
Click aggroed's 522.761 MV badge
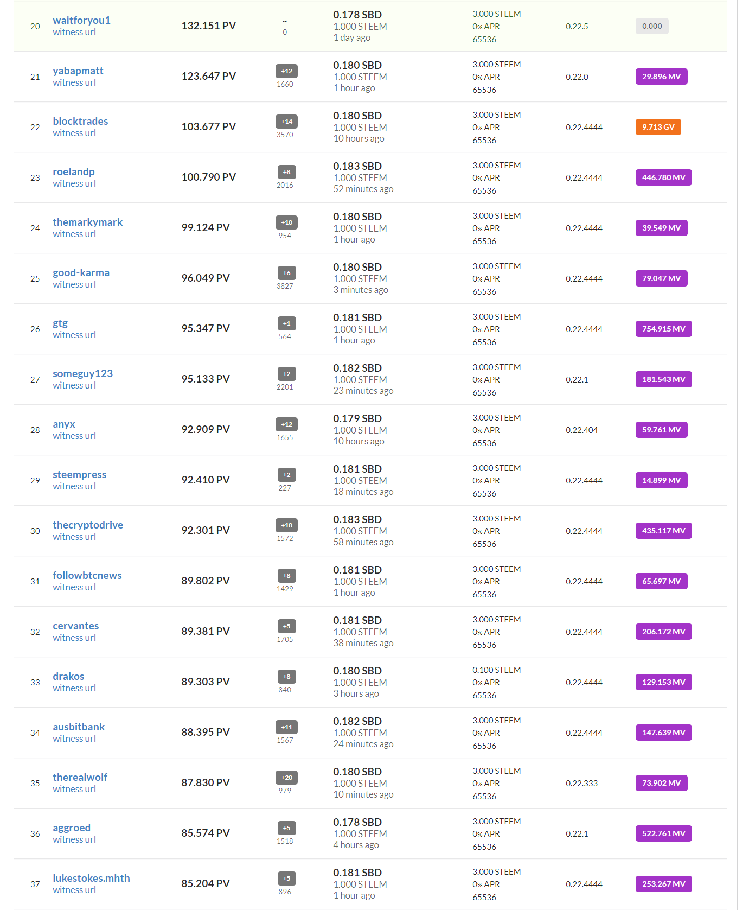click(x=663, y=833)
